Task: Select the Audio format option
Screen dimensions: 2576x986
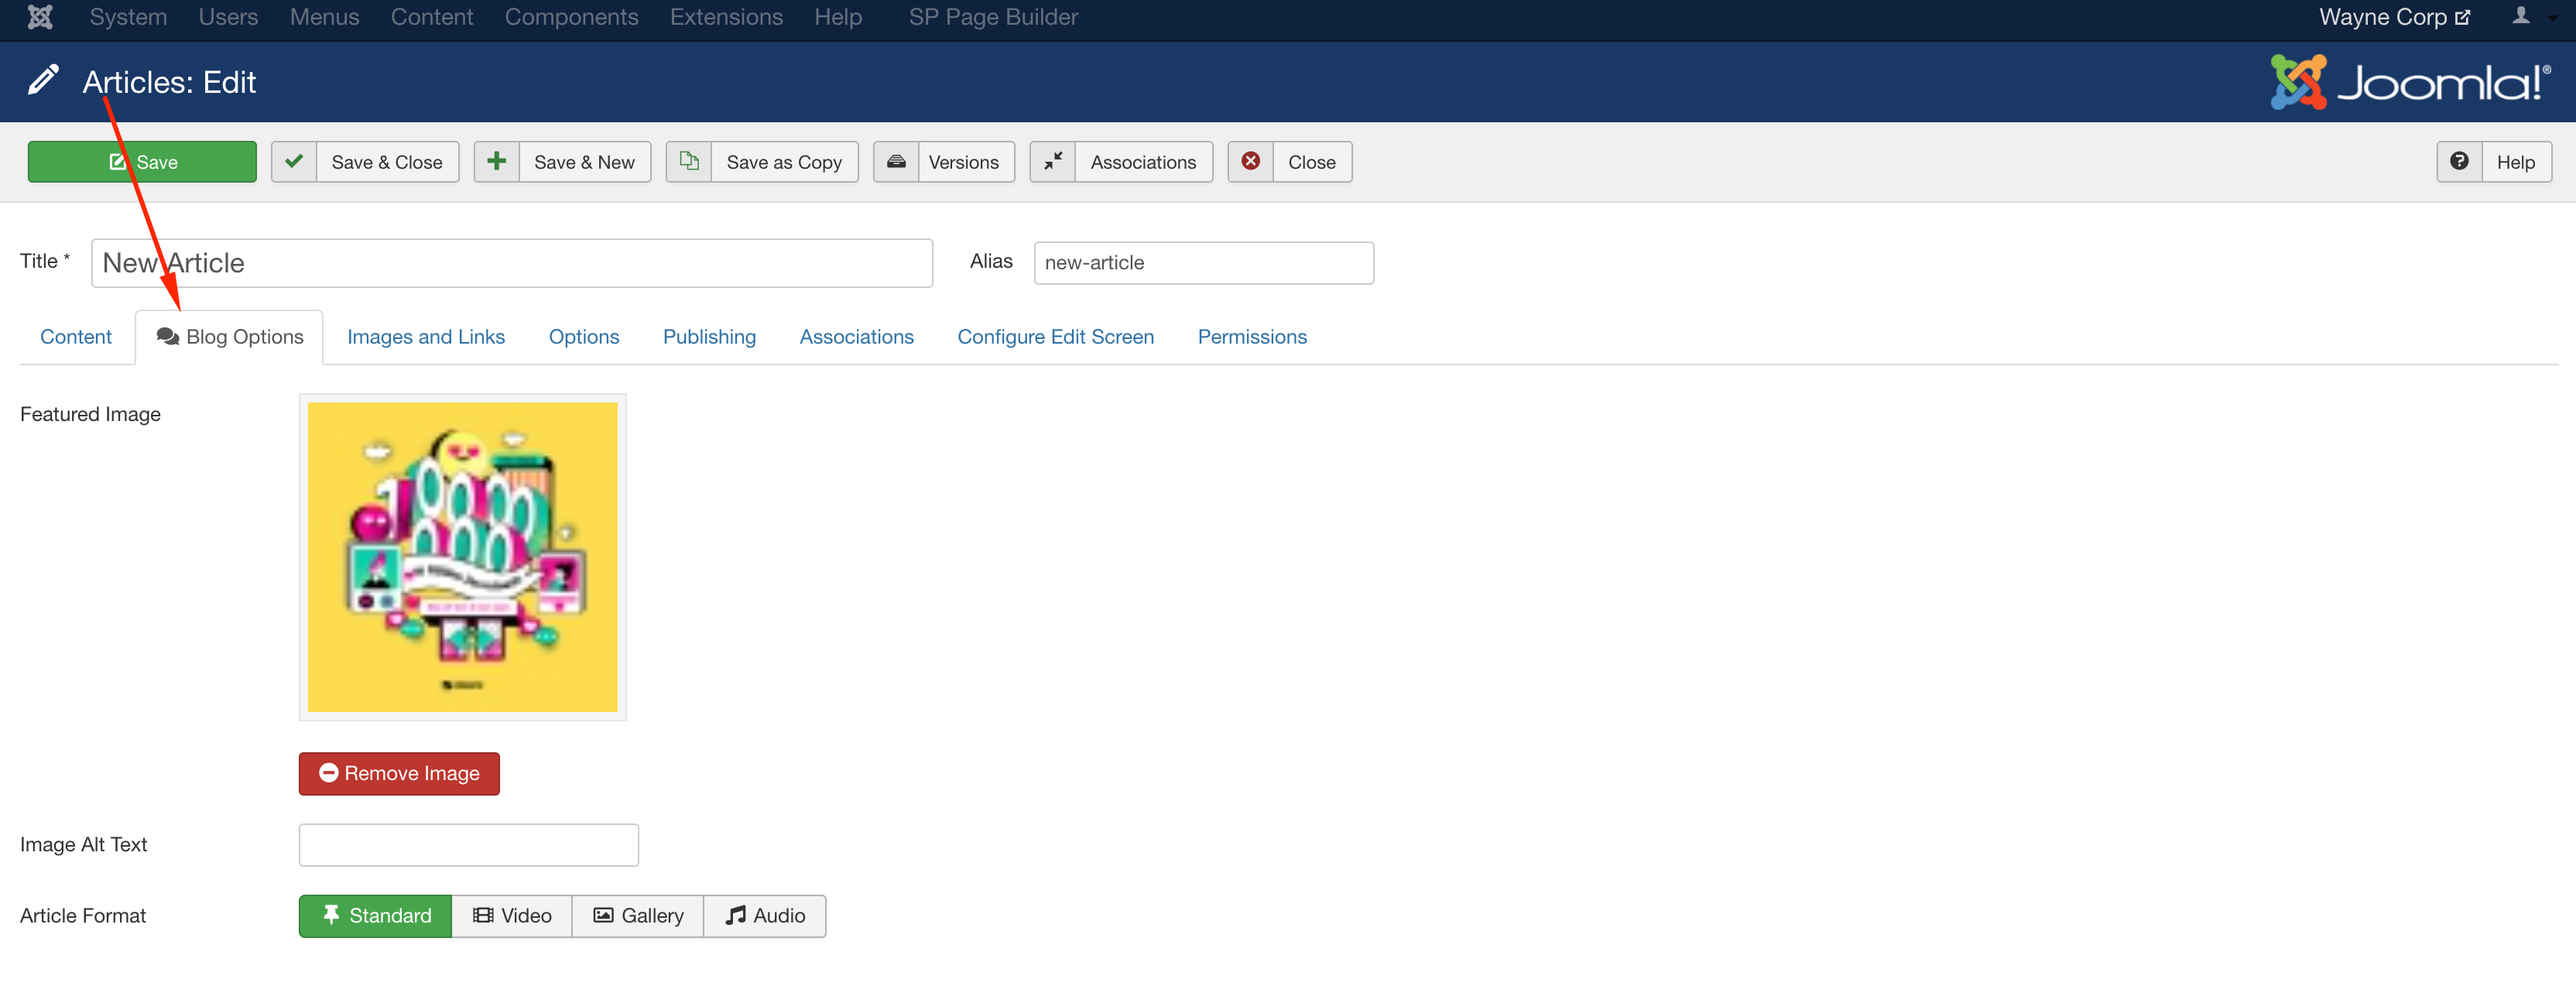Action: pyautogui.click(x=764, y=915)
